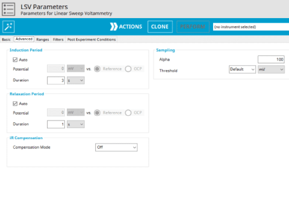289x217 pixels.
Task: Click the PERFORM button
Action: [x=193, y=27]
